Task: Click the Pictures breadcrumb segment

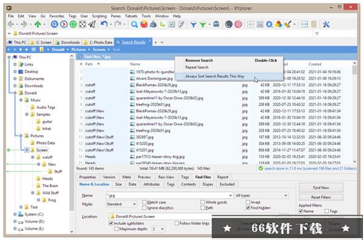Action: tap(79, 50)
